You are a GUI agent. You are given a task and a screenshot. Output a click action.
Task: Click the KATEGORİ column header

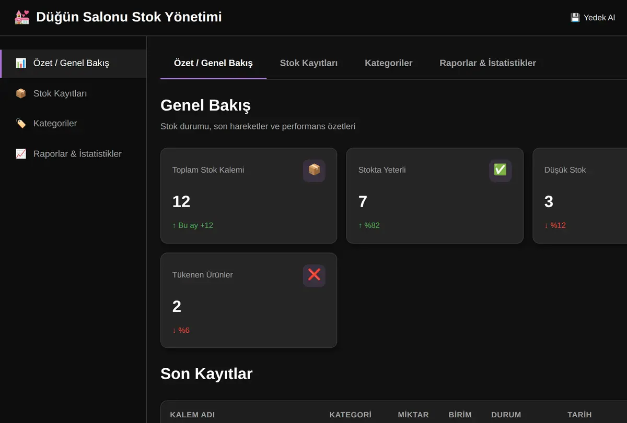point(350,415)
